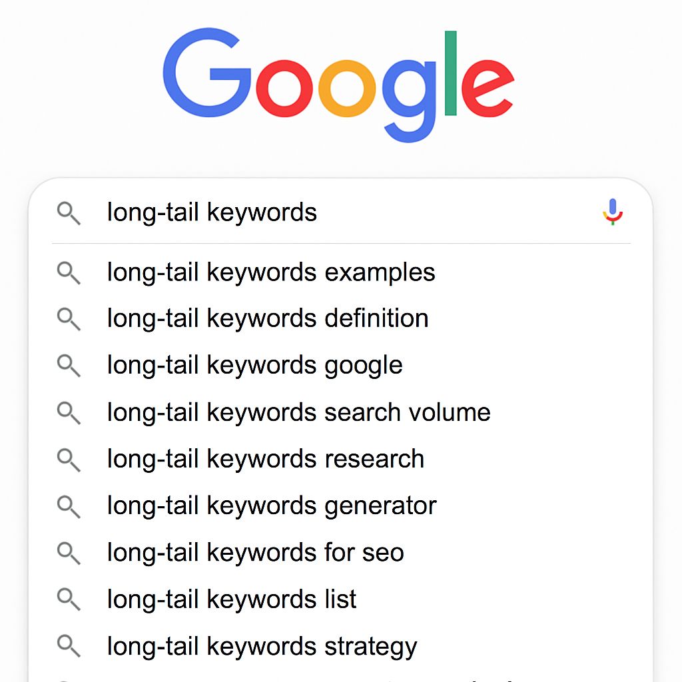Select the suggestion 'long-tail keywords examples'

click(270, 272)
